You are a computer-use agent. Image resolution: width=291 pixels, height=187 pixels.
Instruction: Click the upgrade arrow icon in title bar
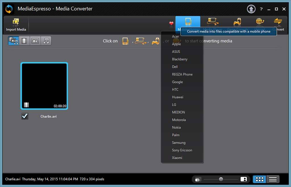tap(251, 9)
